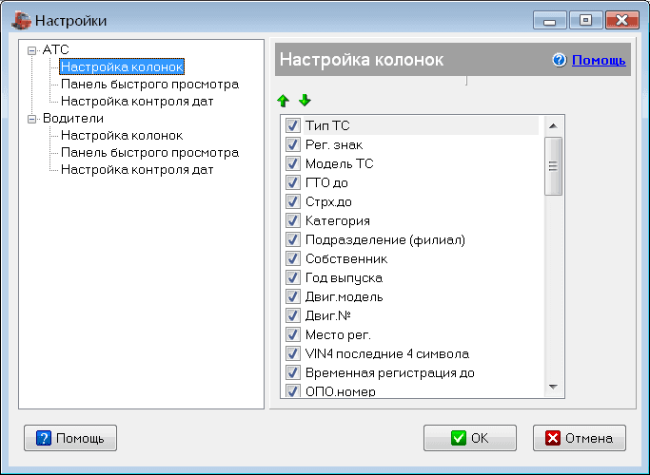Click the blue question mark help icon
This screenshot has width=650, height=475.
point(559,60)
